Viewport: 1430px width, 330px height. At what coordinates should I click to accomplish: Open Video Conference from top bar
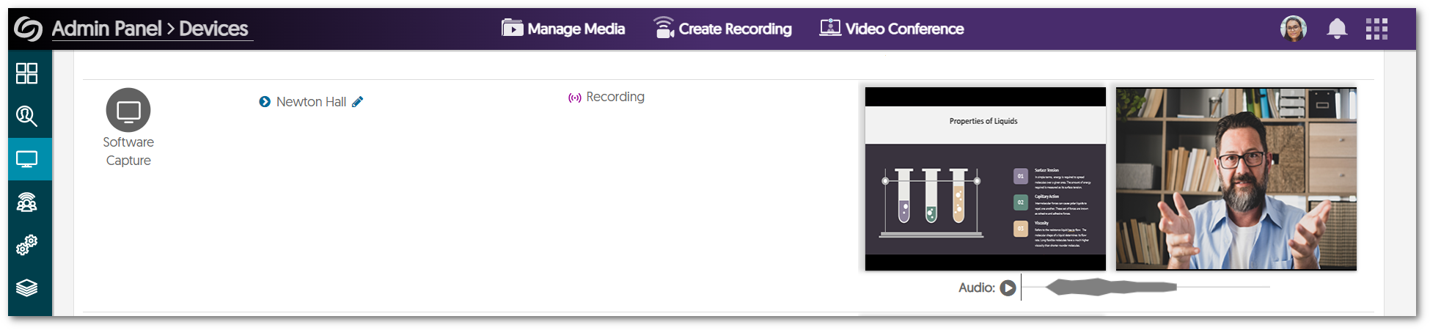tap(892, 29)
